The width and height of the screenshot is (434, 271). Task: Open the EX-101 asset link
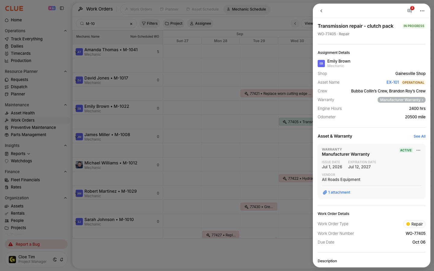(393, 82)
